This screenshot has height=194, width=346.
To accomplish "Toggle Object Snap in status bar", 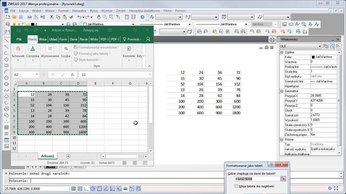I will pos(99,189).
